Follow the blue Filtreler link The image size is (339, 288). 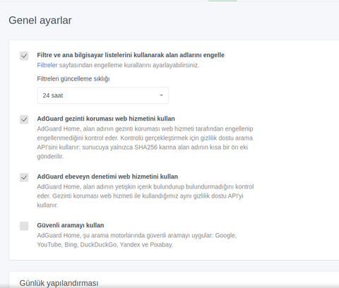click(47, 65)
